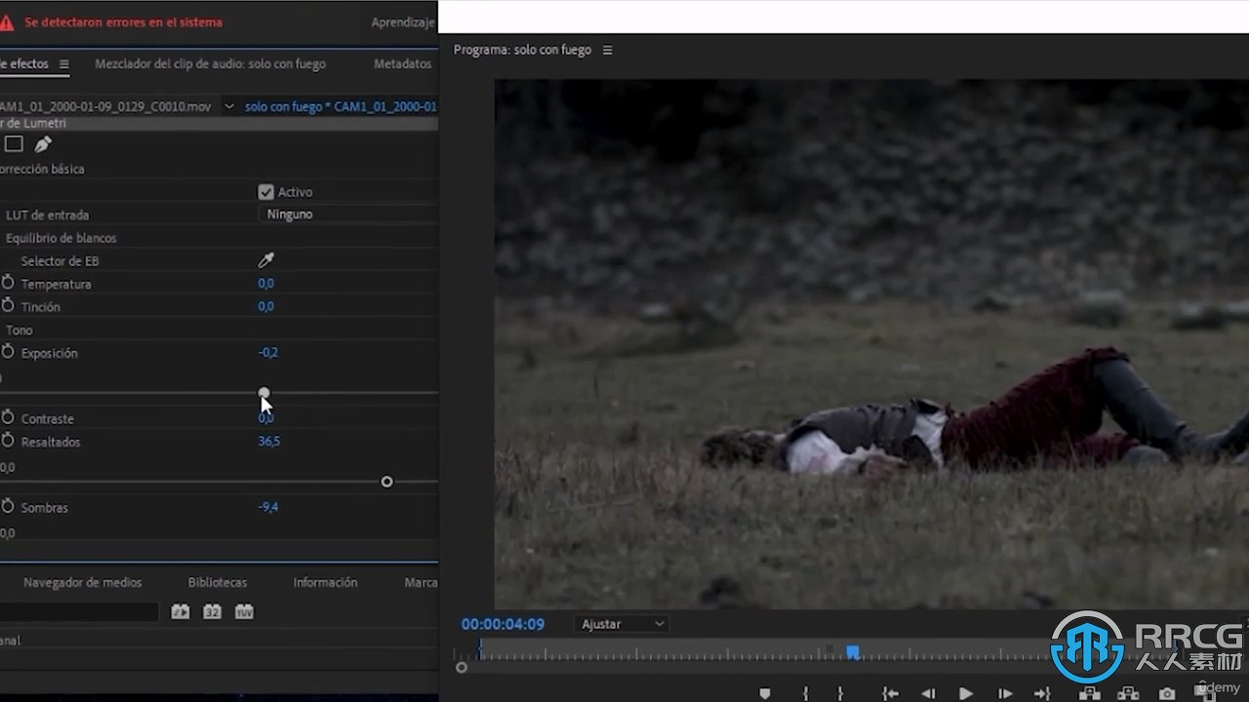The width and height of the screenshot is (1249, 702).
Task: Toggle Contraste animation stopwatch
Action: point(8,417)
